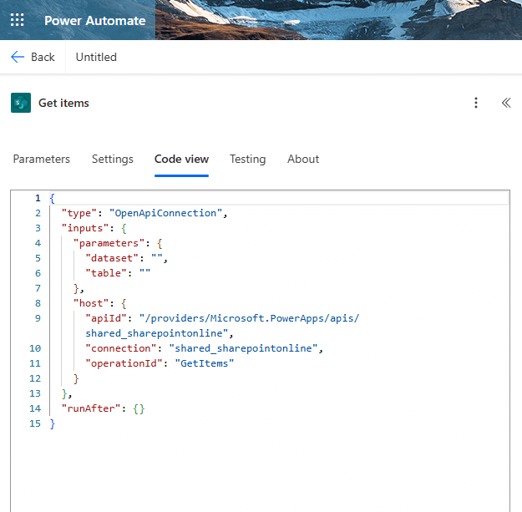Click the opening brace on line 1
522x512 pixels.
[x=53, y=199]
